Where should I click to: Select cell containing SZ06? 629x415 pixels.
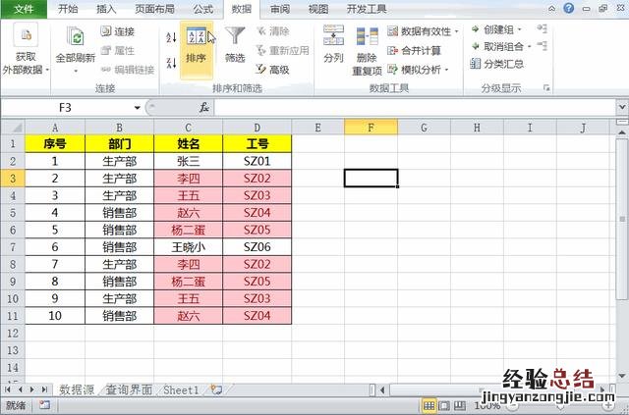pos(257,247)
